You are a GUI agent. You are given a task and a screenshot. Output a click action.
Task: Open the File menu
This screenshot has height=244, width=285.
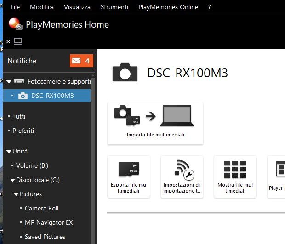pos(15,7)
